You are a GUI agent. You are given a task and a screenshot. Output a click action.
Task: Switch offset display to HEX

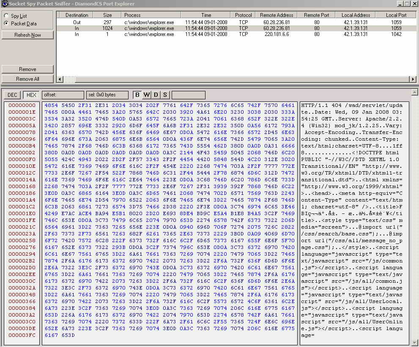tap(31, 95)
